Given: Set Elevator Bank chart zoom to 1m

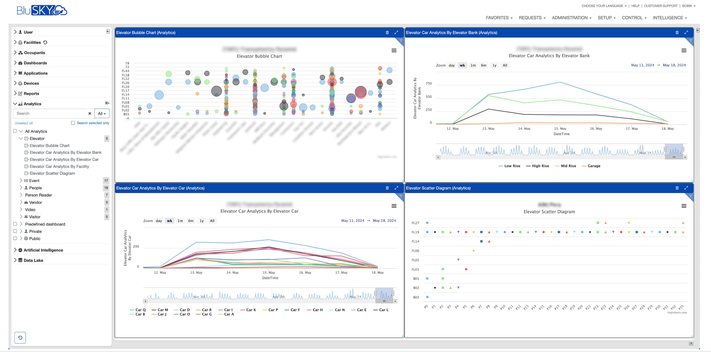Looking at the screenshot, I should [x=473, y=65].
